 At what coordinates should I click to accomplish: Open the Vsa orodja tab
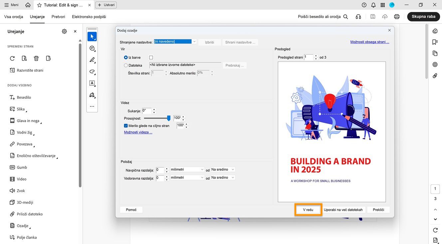click(x=14, y=17)
